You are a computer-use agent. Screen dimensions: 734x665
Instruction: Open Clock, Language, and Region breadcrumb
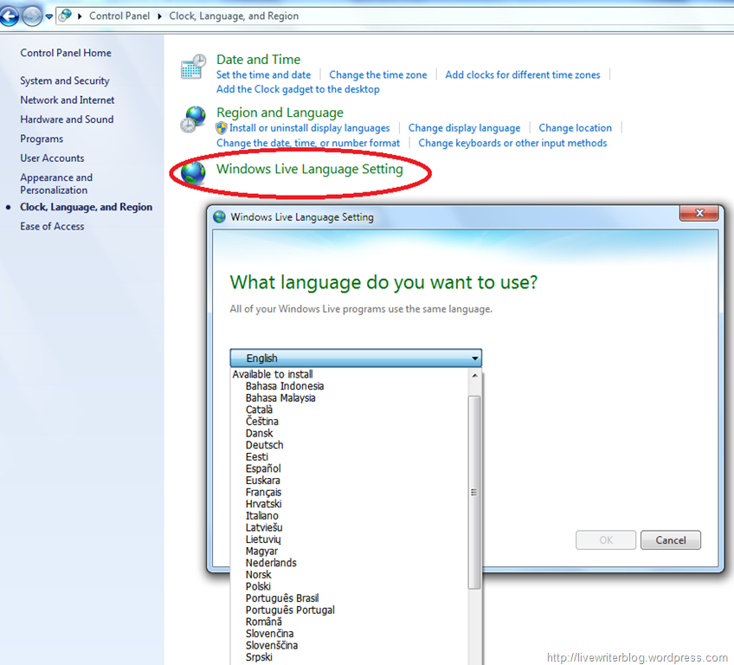pyautogui.click(x=234, y=16)
